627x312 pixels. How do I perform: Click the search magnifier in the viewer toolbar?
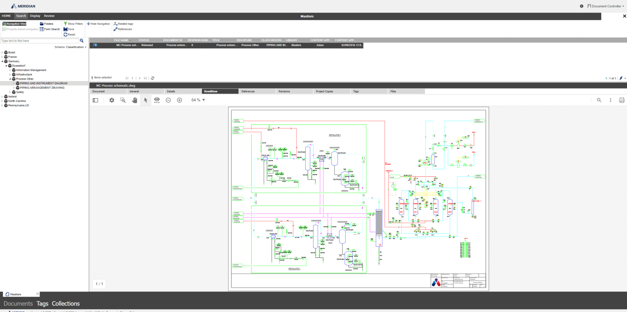(x=599, y=100)
